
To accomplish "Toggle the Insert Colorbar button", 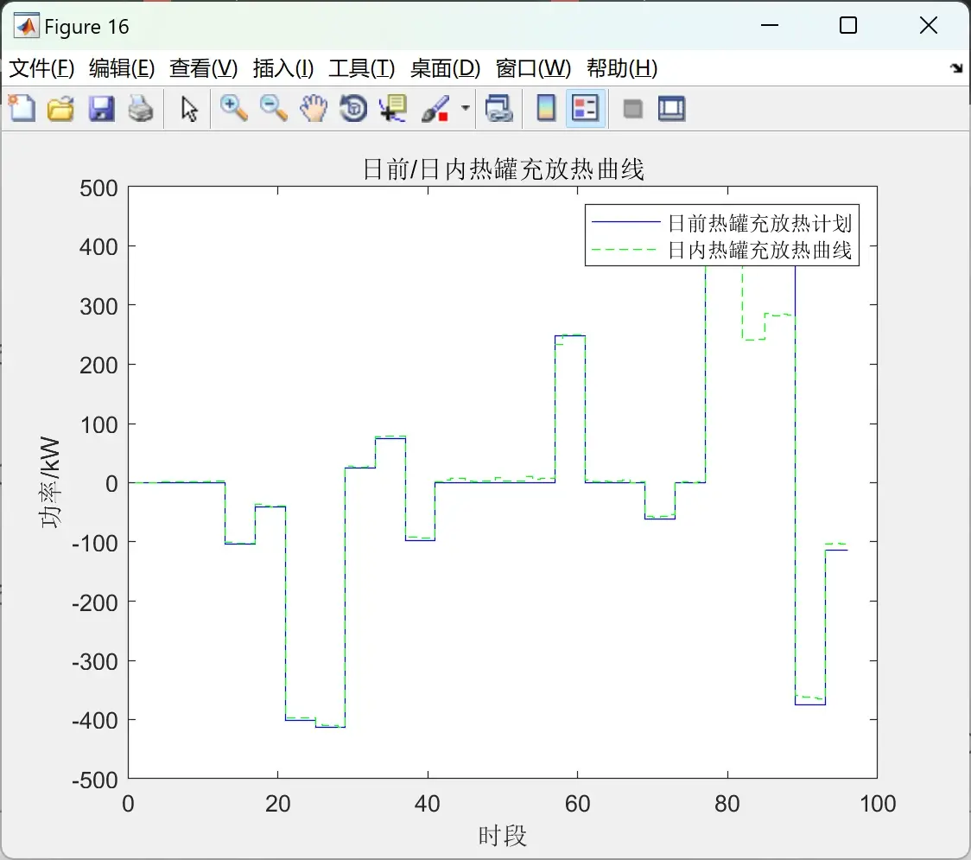I will click(546, 108).
